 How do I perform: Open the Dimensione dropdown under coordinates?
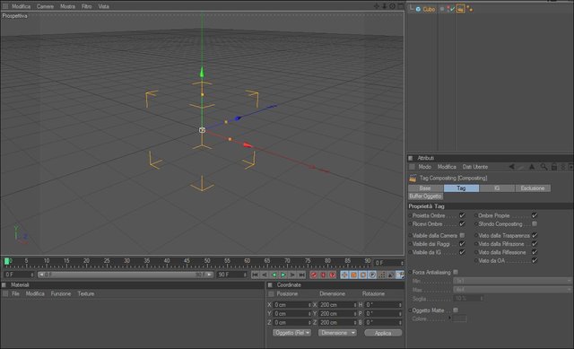coord(337,333)
